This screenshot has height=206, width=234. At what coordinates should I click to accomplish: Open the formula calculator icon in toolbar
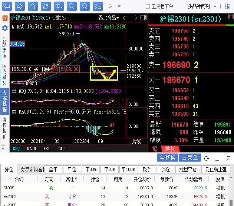pyautogui.click(x=97, y=6)
